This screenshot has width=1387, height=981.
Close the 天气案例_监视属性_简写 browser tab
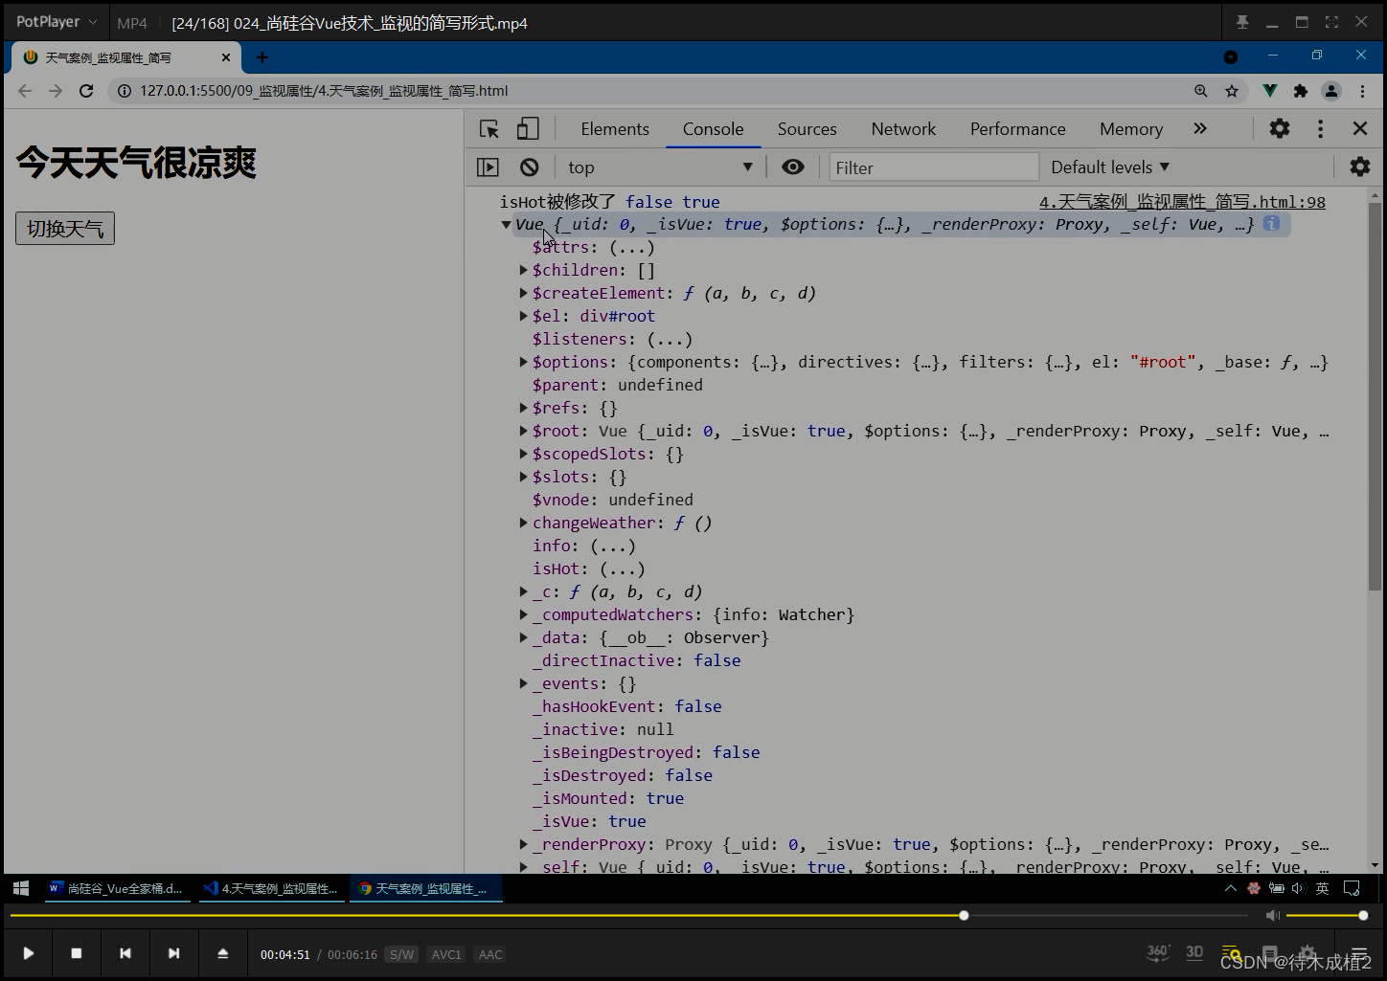tap(226, 57)
